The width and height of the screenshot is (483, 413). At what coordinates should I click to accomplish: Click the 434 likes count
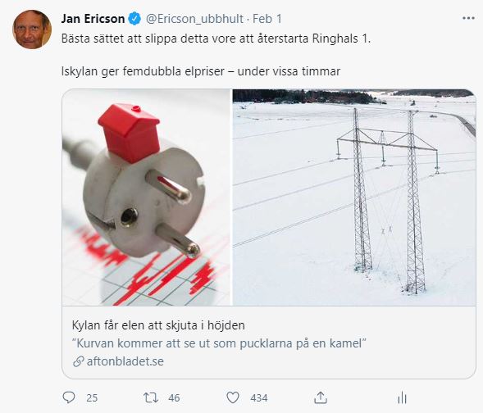coord(259,398)
